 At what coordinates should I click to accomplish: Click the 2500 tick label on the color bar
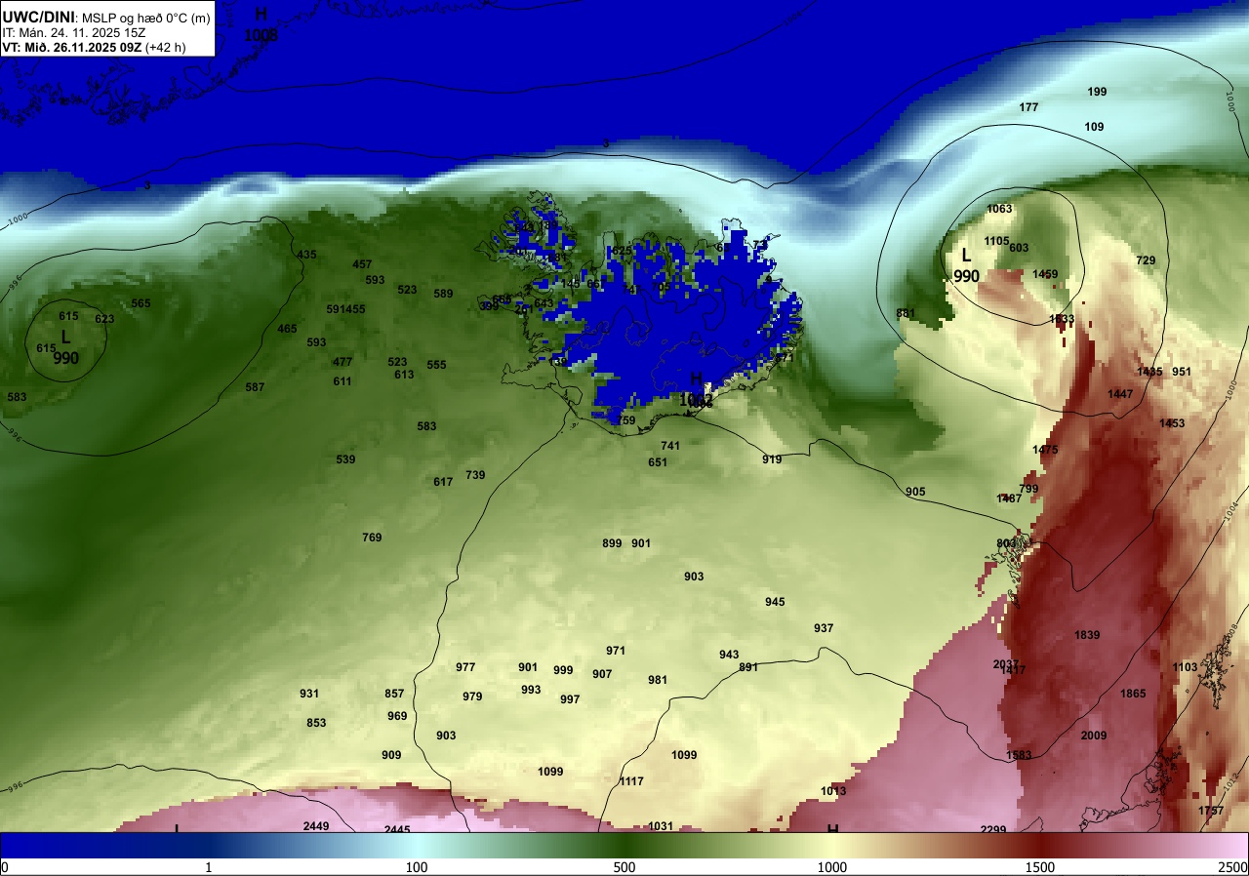click(1233, 868)
